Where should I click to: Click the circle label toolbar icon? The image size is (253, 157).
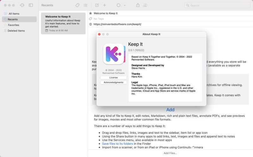tap(118, 5)
